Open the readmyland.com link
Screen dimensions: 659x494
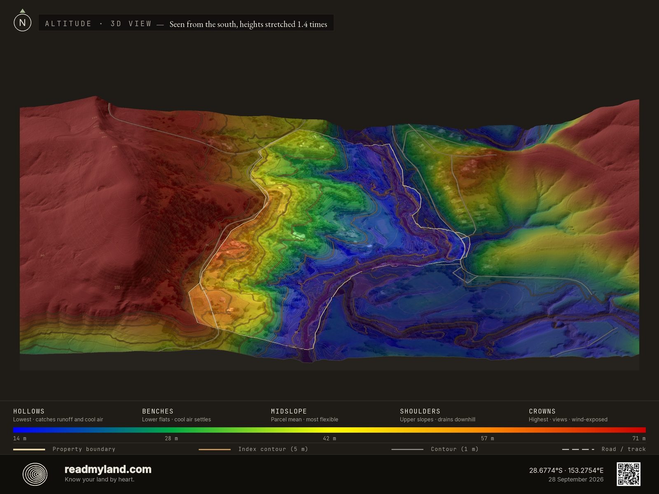108,469
